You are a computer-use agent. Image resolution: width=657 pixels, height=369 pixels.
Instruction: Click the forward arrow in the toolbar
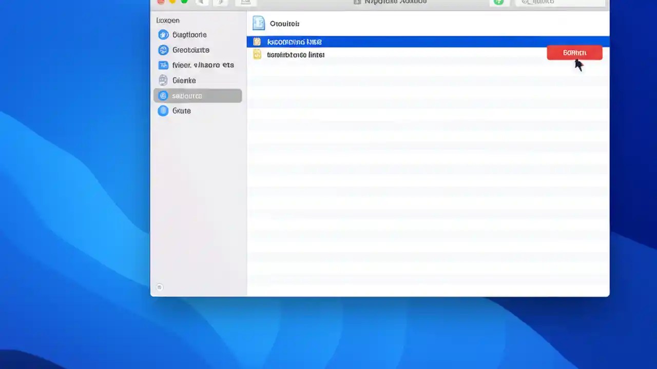point(220,2)
